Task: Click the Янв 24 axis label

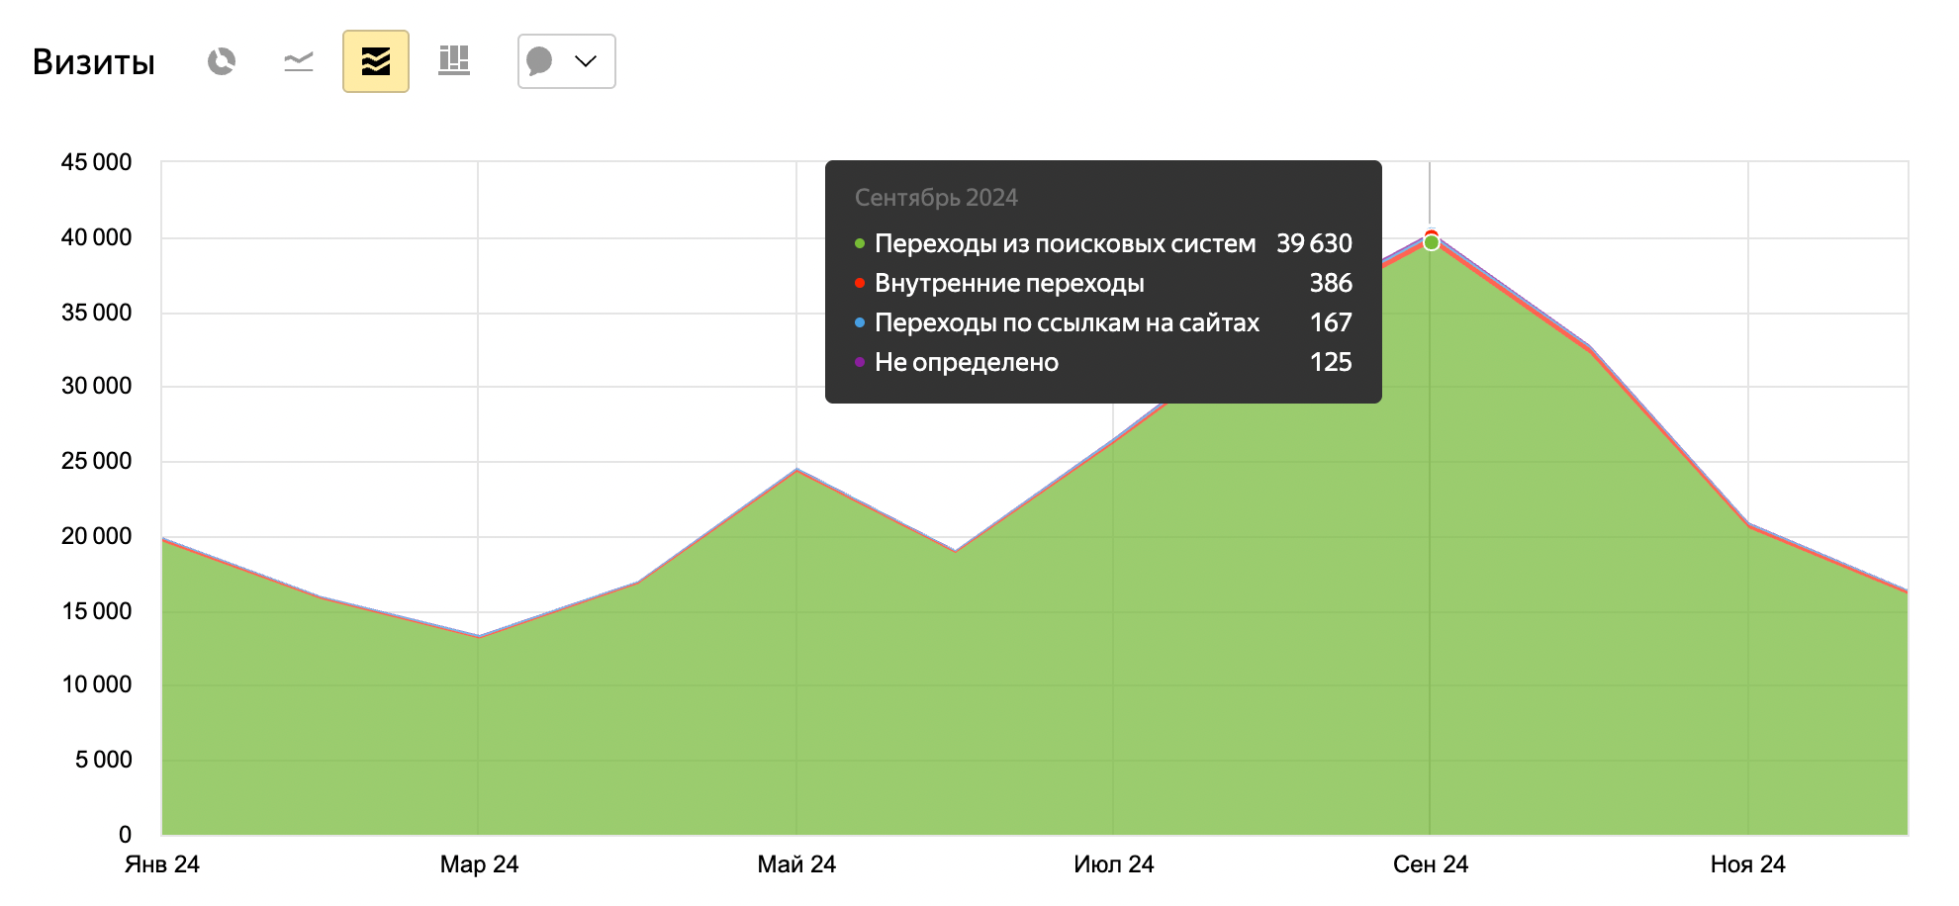Action: click(162, 864)
